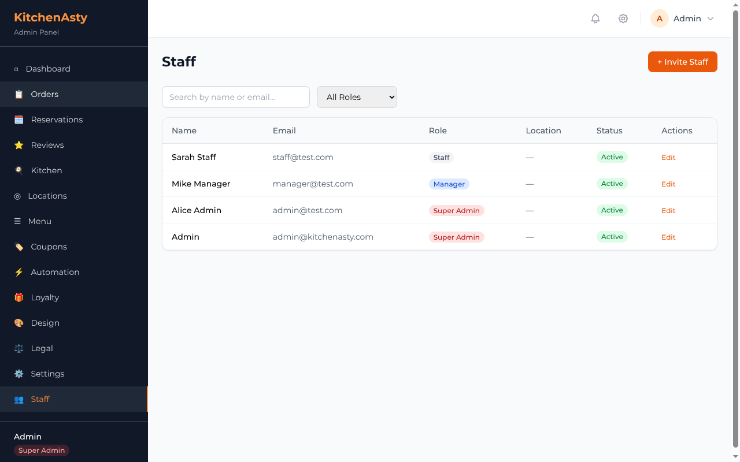Go to the Orders section
Screen dimensions: 740x462
tap(45, 94)
